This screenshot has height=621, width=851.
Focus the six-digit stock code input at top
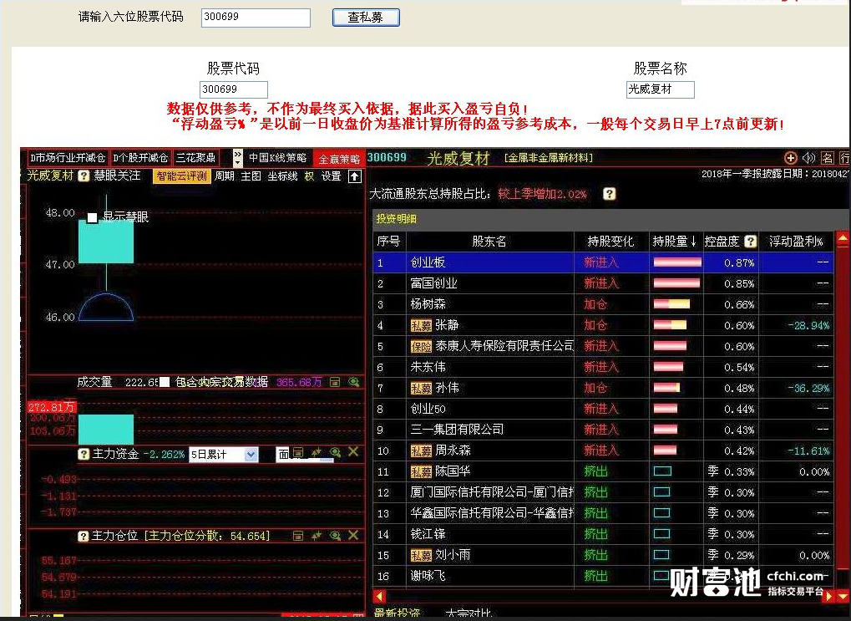coord(256,18)
